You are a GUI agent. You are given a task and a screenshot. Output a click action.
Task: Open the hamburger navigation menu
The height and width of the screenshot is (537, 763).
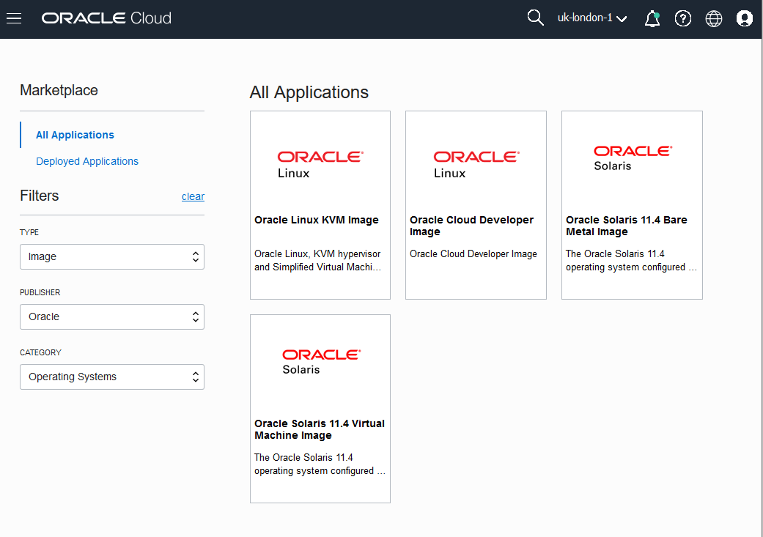tap(14, 18)
